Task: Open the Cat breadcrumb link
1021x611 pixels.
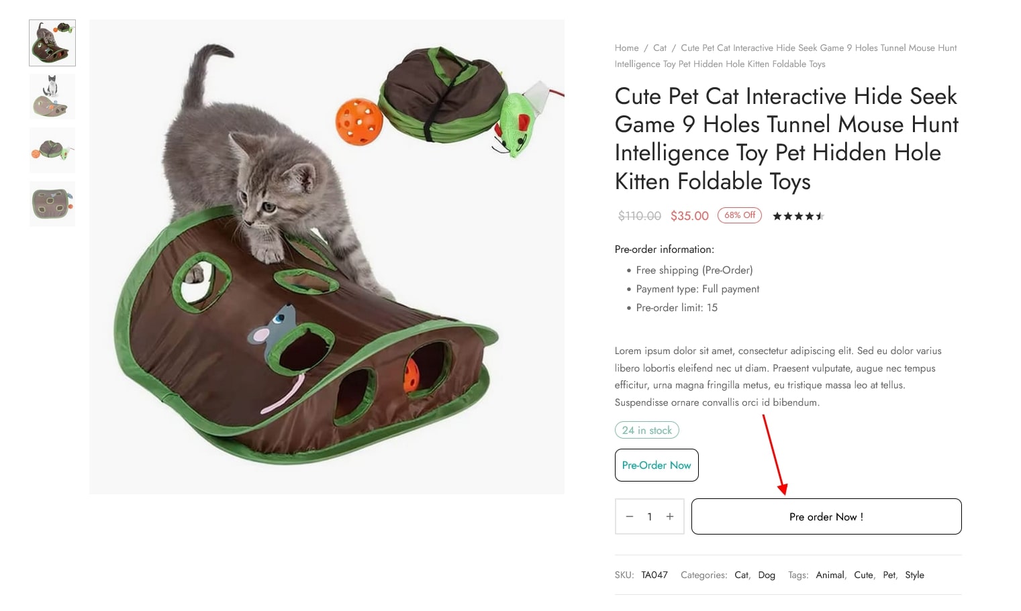Action: (x=660, y=48)
